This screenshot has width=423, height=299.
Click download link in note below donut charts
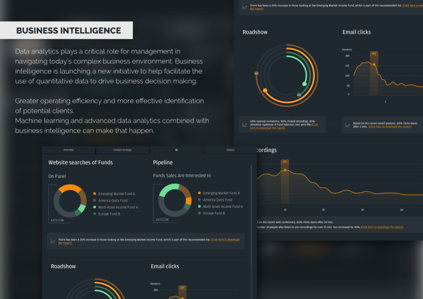coord(225,240)
